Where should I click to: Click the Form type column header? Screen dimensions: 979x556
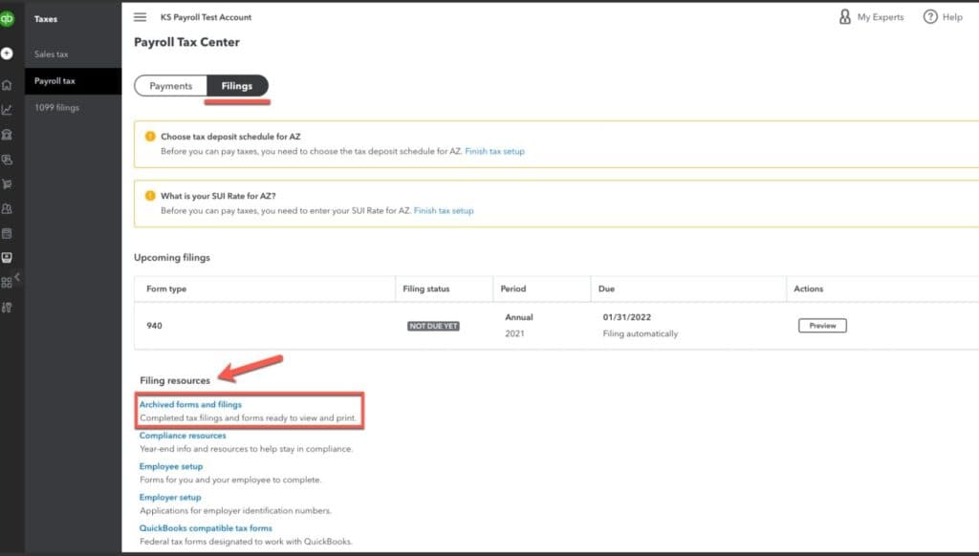click(166, 289)
